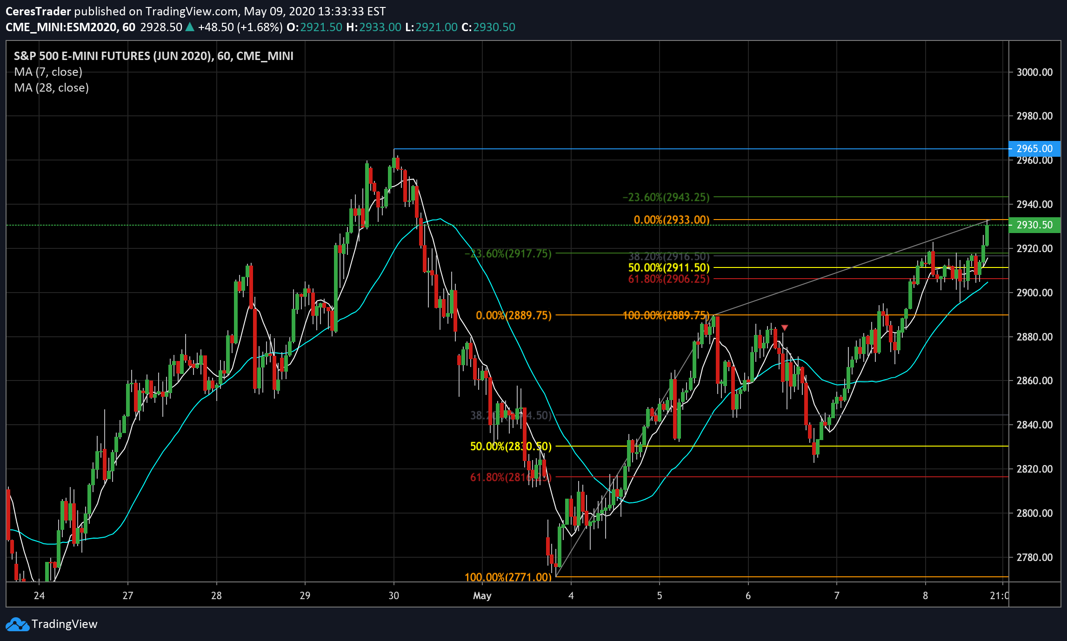Click the TradingView text at bottom left
This screenshot has height=641, width=1067.
coord(64,624)
